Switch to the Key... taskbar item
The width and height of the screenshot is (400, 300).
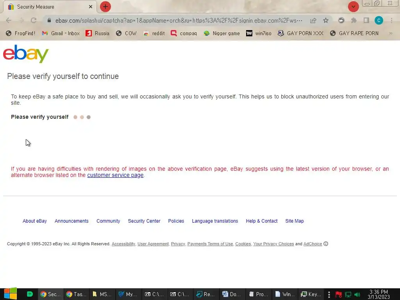pyautogui.click(x=311, y=295)
